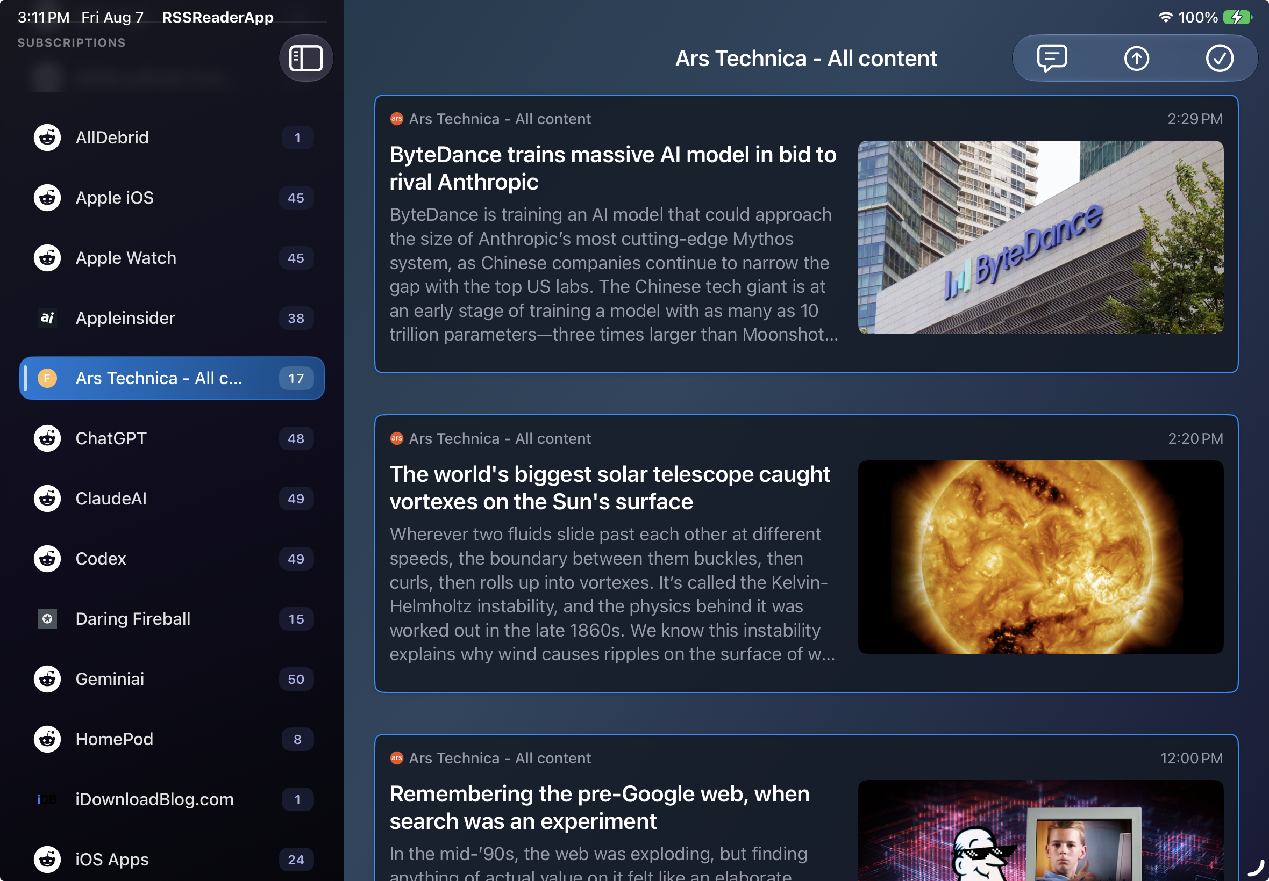Open the Codex feed
The image size is (1269, 881).
[172, 559]
